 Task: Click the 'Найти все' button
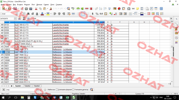tap(51, 89)
